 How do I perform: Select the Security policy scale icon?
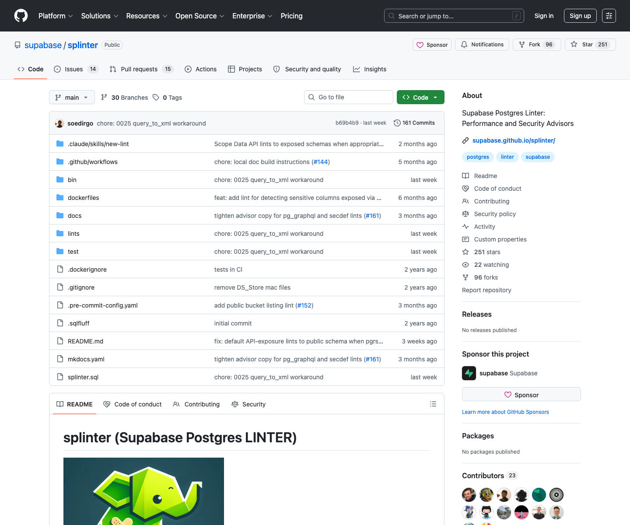(465, 214)
